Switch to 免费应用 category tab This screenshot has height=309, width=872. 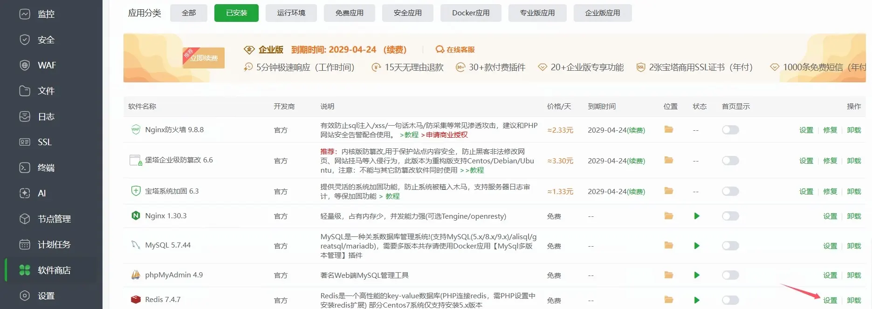point(350,13)
